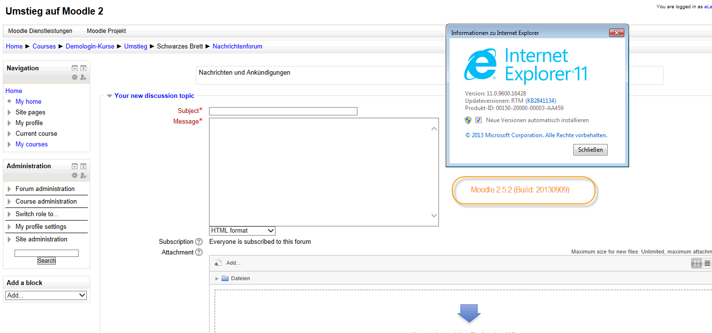Expand Switch role to...
712x333 pixels.
[10, 214]
